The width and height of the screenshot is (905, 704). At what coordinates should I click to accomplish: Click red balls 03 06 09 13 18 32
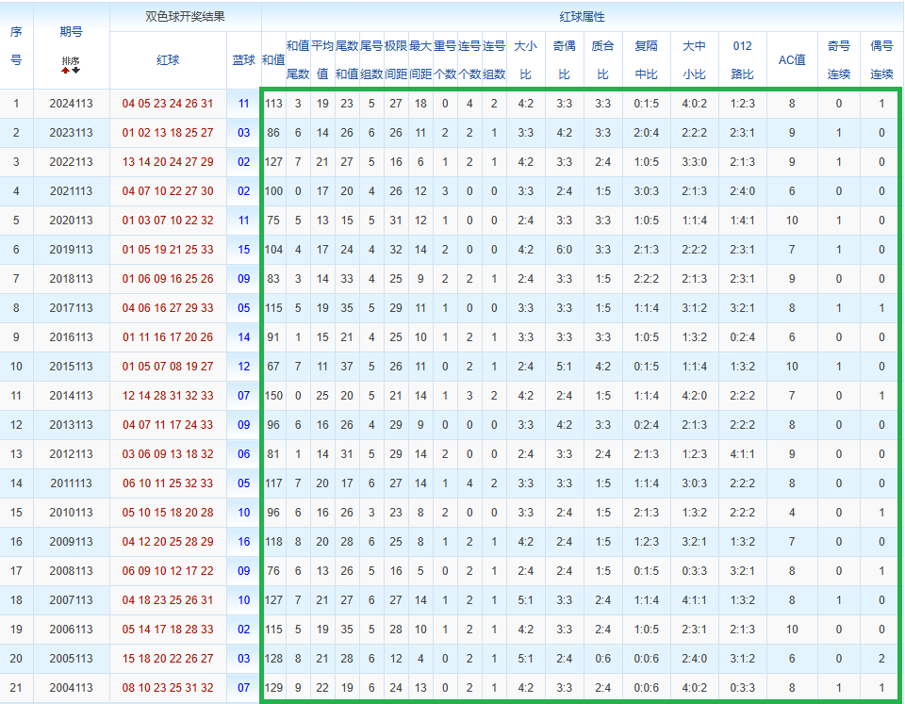pos(168,454)
